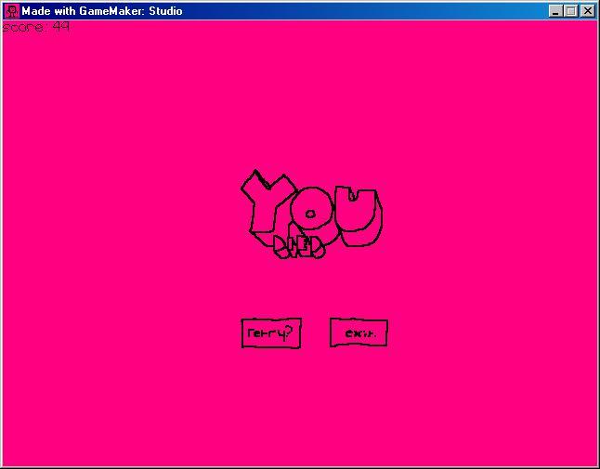Screen dimensions: 600x469
Task: Click the GameMaker icon in title bar
Action: (12, 11)
